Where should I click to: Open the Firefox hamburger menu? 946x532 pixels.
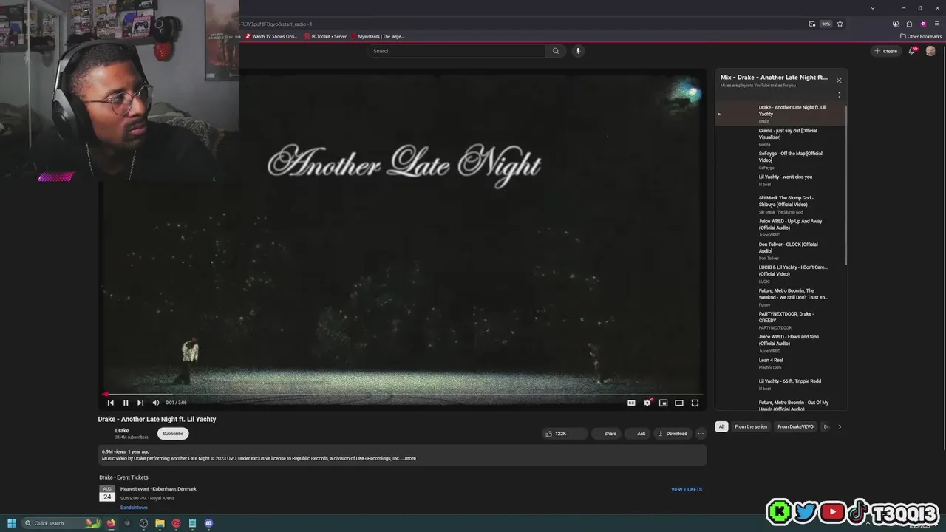tap(936, 24)
